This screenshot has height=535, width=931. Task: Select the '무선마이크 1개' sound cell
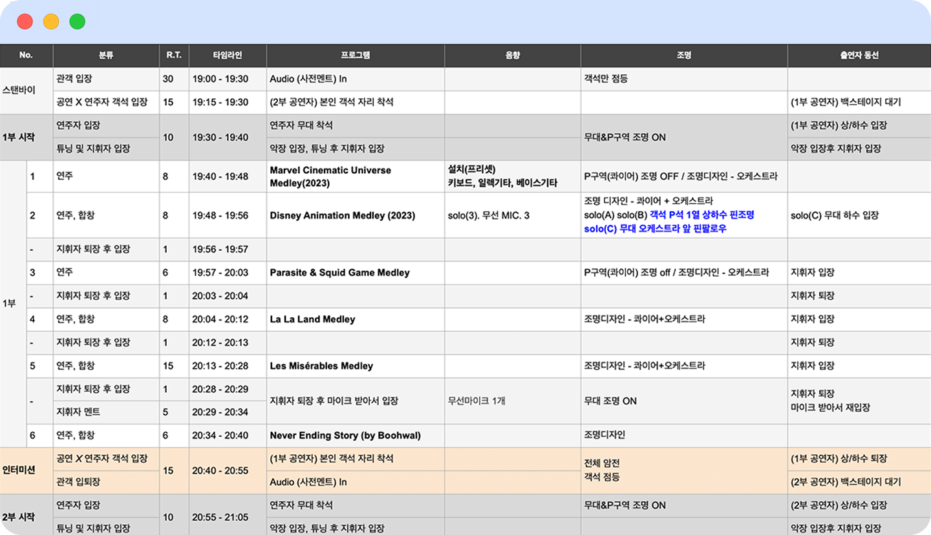[512, 401]
